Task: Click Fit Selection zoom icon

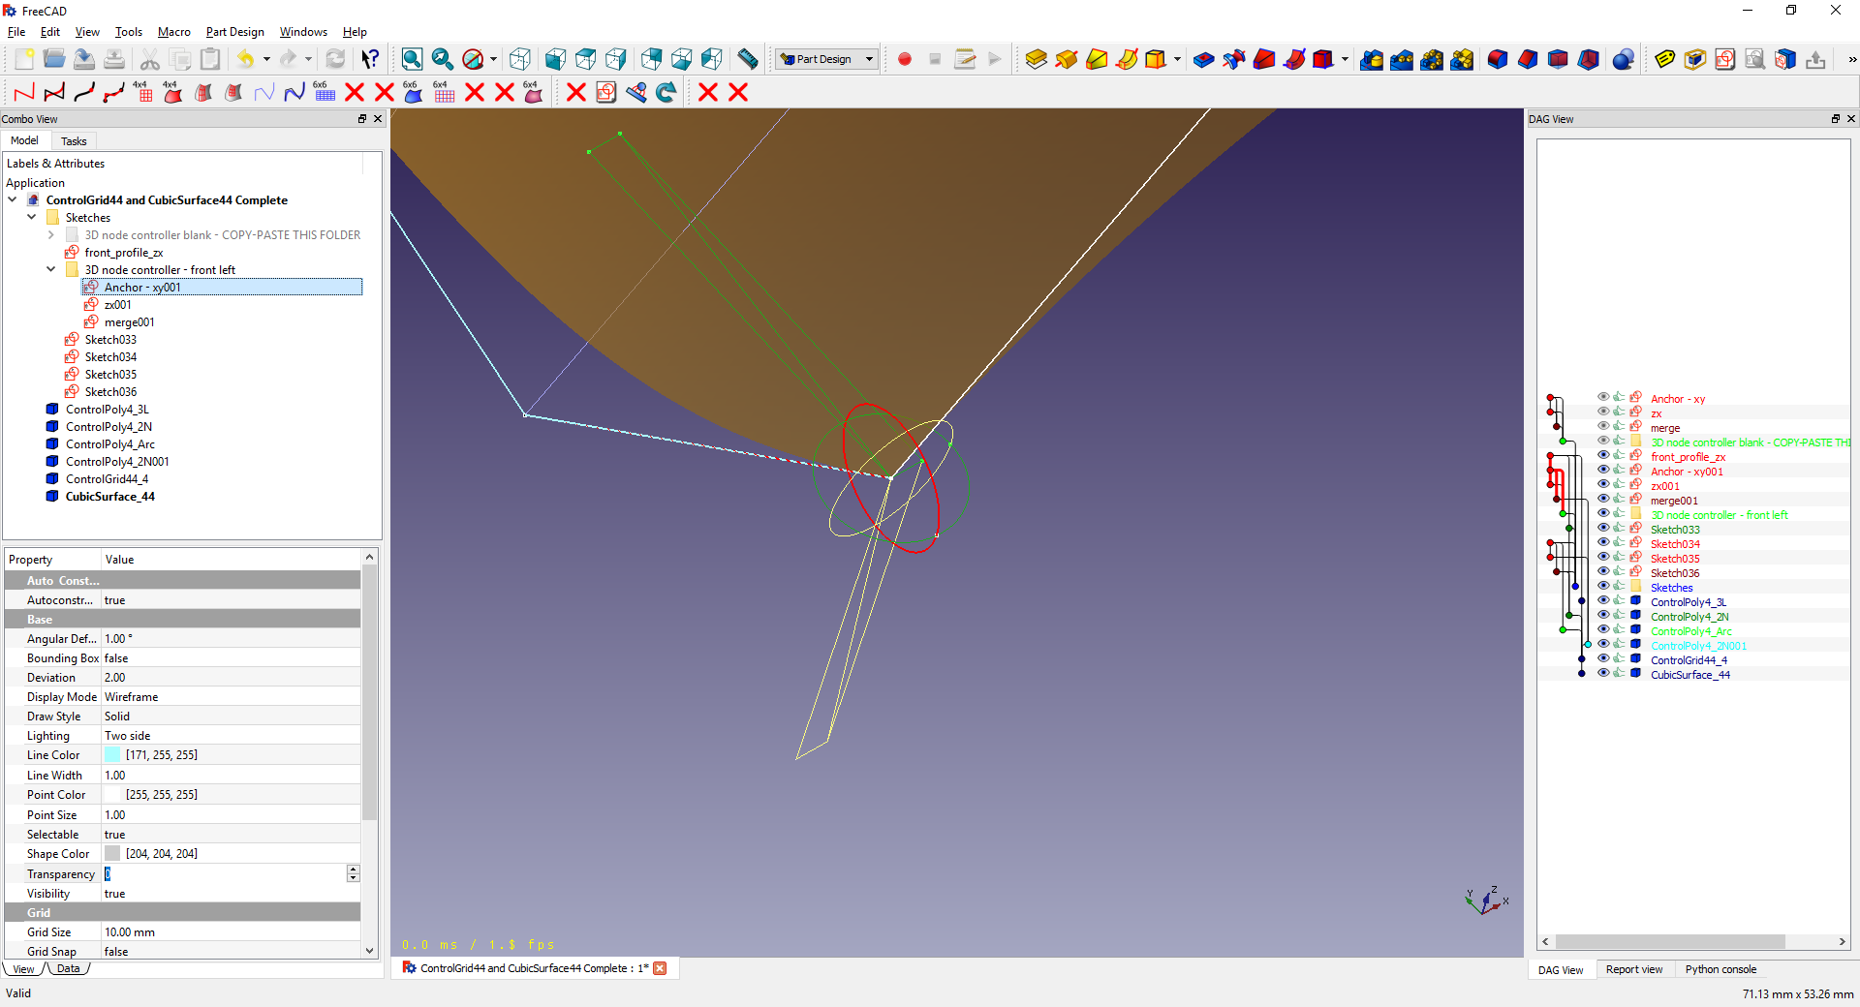Action: 443,59
